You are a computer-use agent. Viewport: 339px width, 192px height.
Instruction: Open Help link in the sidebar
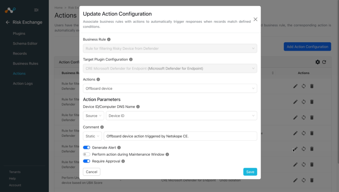(x=12, y=179)
